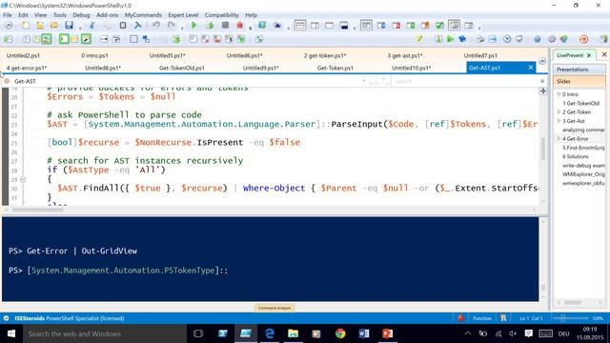Open Word from the taskbar
610x343 pixels.
(364, 333)
